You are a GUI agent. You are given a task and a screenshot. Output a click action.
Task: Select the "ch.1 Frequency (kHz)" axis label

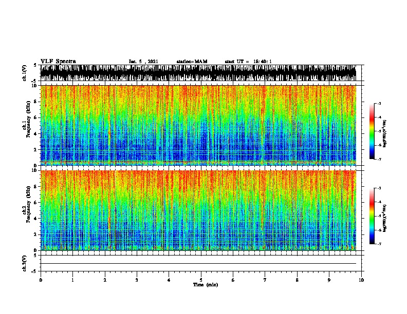coord(27,120)
